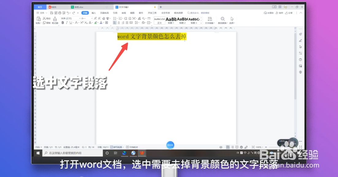The height and width of the screenshot is (177, 338).
Task: Open the help icon in right sidebar
Action: click(301, 60)
